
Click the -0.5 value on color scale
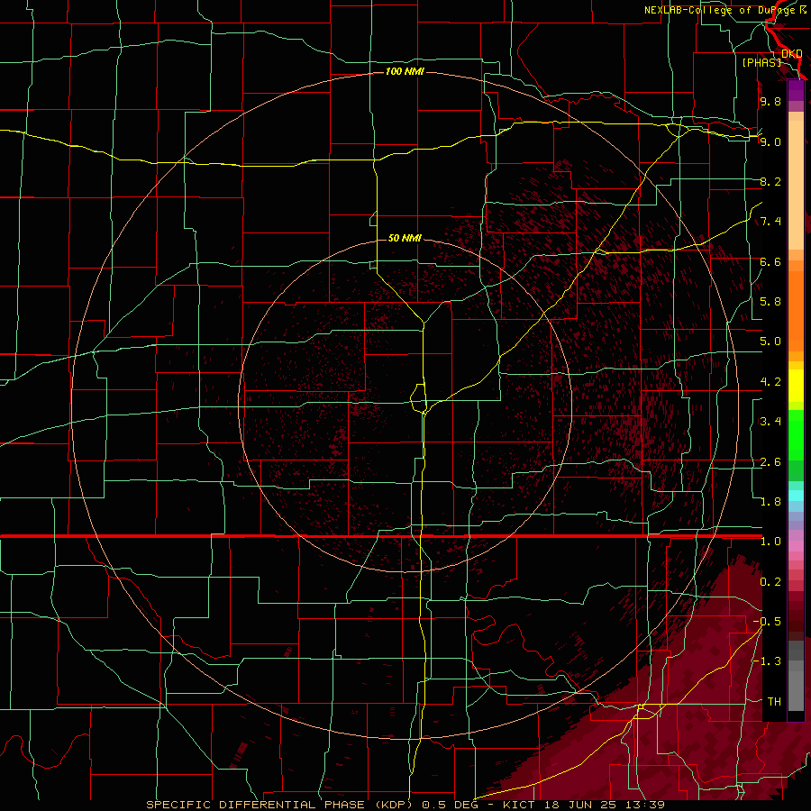[x=767, y=622]
